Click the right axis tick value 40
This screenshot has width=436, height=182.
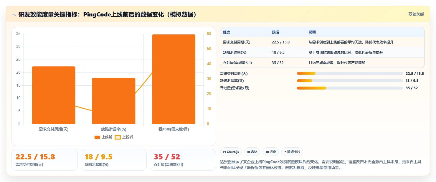tap(209, 64)
